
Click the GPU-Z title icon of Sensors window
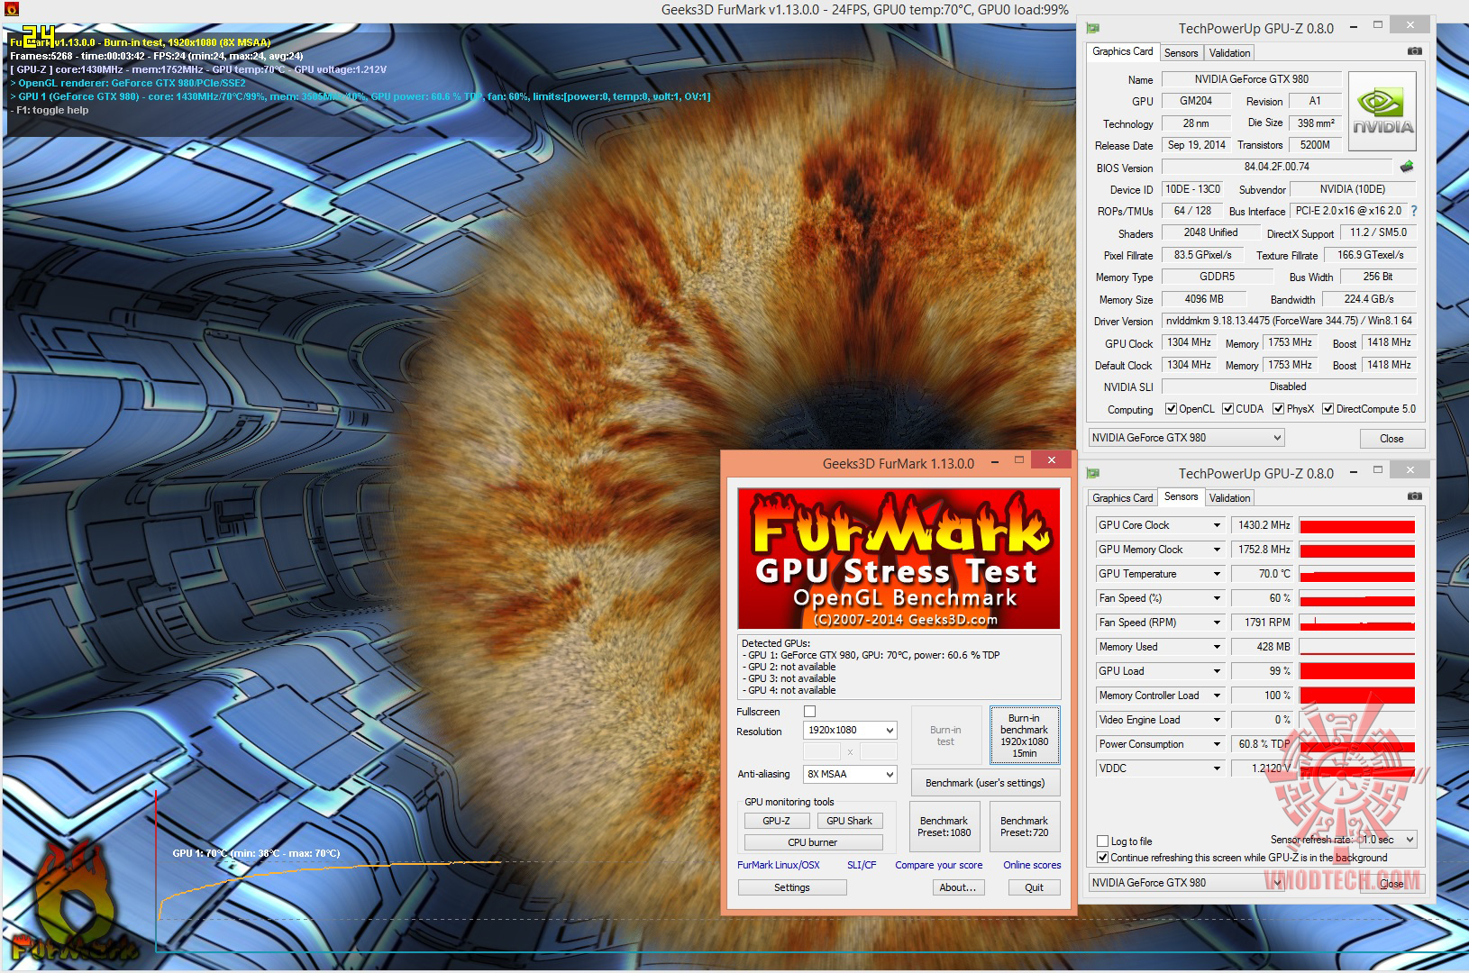pos(1093,474)
